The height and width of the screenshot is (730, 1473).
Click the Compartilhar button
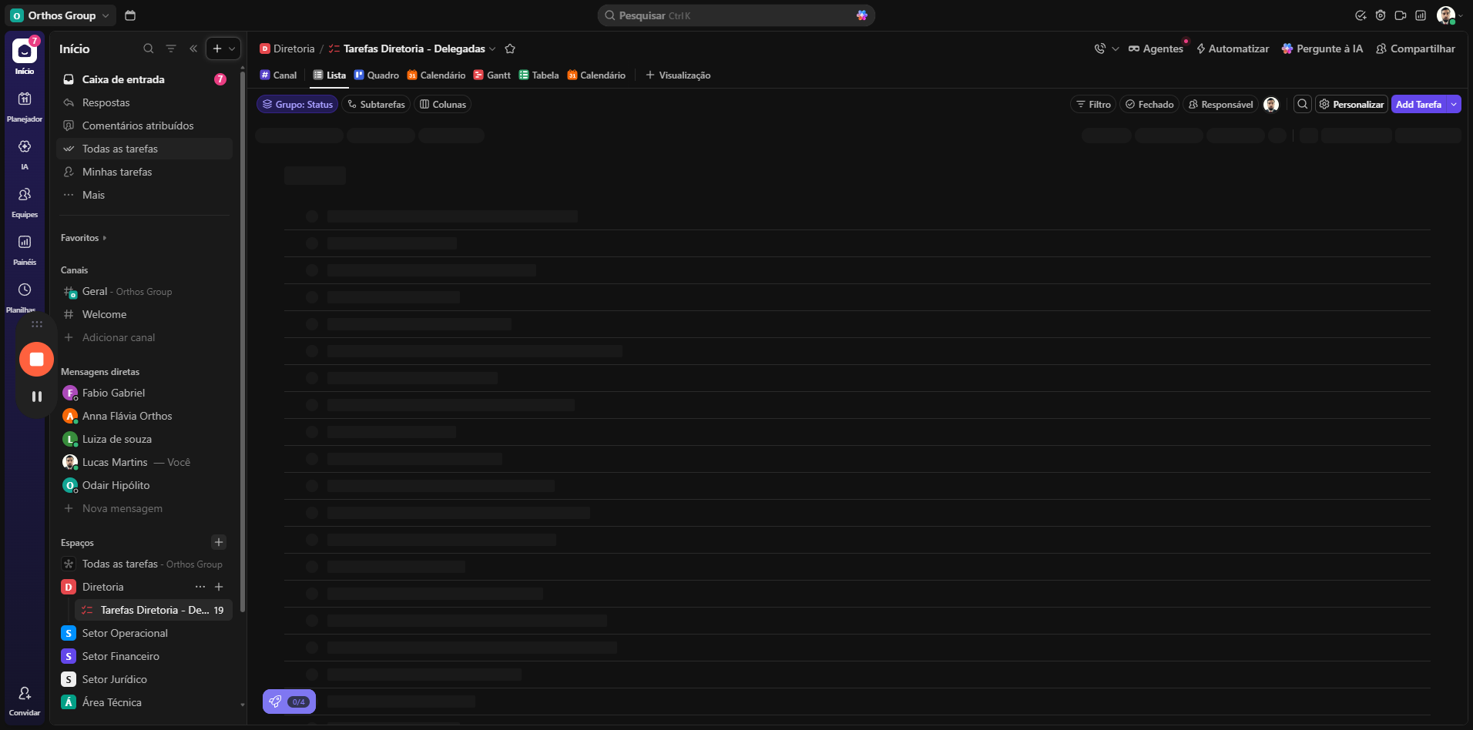[1415, 49]
